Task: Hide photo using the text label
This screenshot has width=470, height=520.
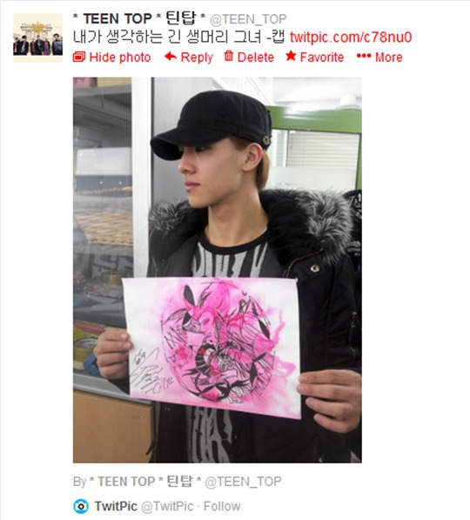Action: click(x=120, y=57)
